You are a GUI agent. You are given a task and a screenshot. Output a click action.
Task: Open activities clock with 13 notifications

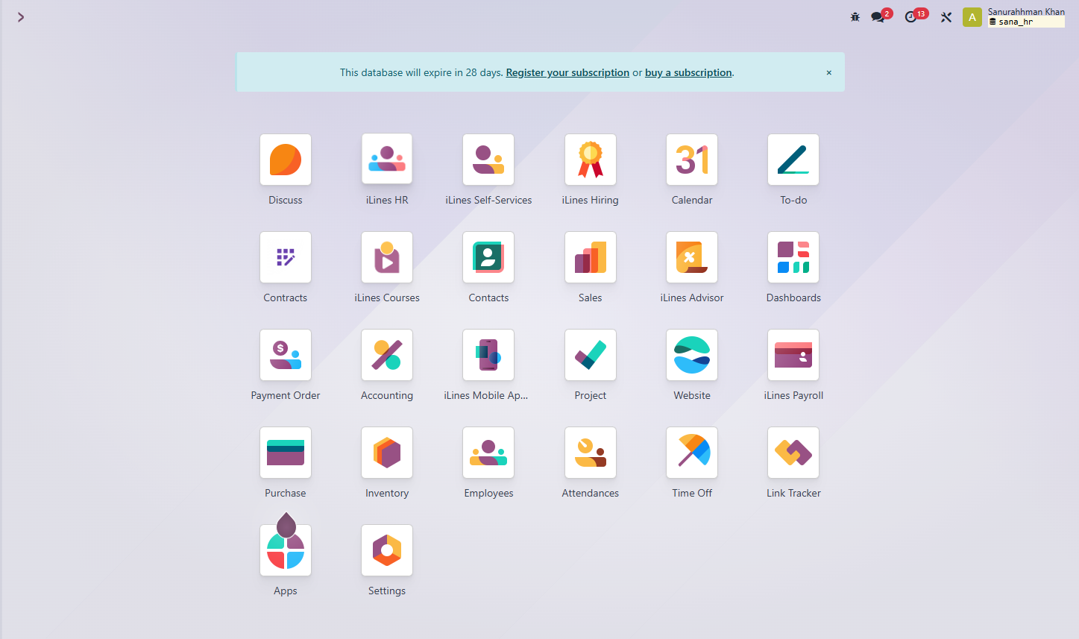915,16
